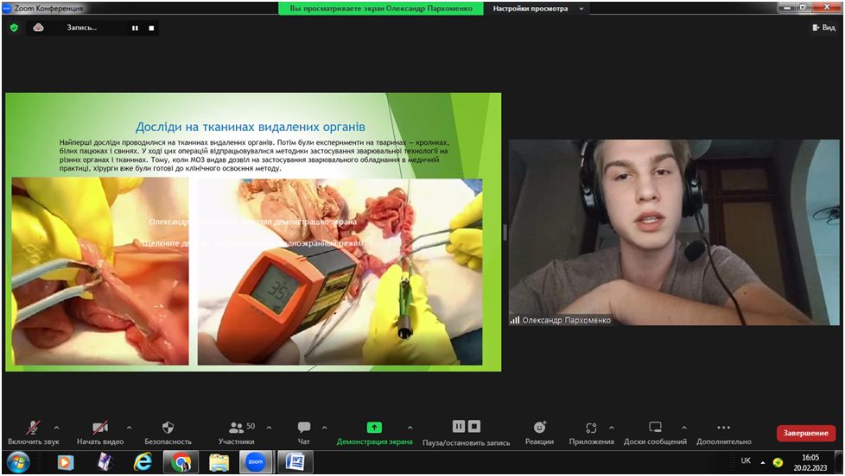Open the Дополнительно three-dot menu

[x=724, y=428]
